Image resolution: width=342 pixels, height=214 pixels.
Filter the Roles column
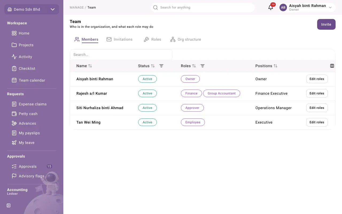pos(203,66)
